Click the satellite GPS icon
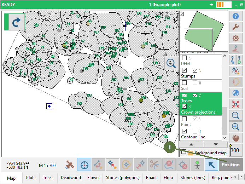The height and width of the screenshot is (184, 245). tap(70, 165)
